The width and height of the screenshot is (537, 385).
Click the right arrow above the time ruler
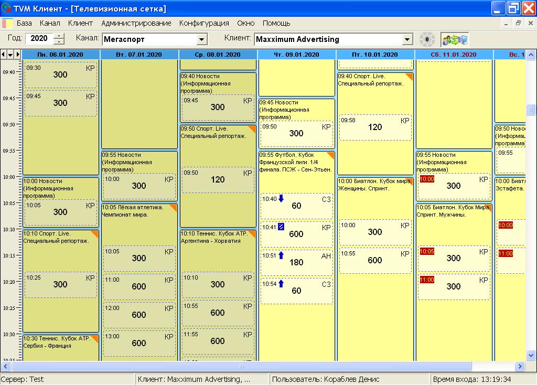[17, 55]
